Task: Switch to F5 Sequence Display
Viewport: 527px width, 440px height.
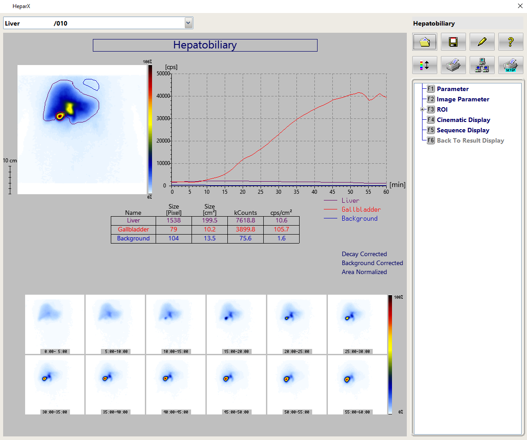Action: pos(463,130)
